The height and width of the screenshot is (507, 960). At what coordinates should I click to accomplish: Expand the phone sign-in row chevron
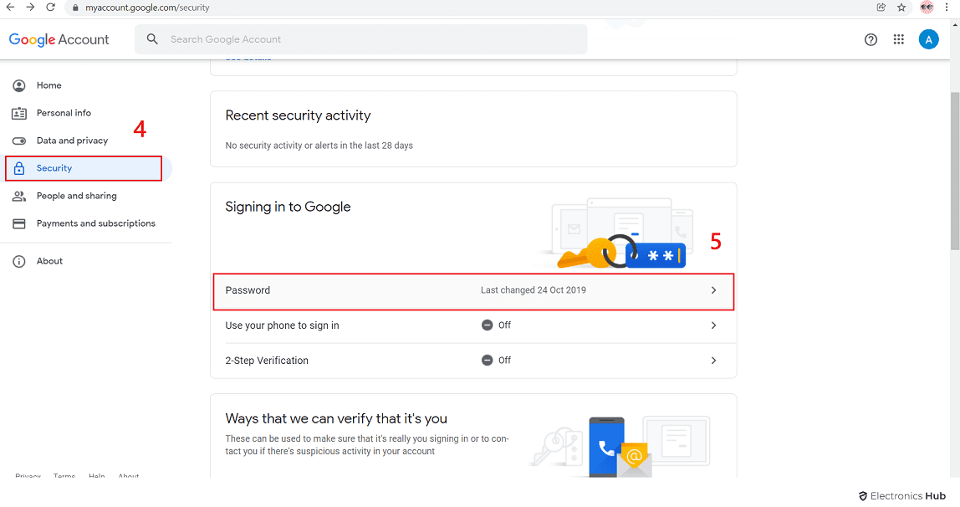click(x=713, y=325)
